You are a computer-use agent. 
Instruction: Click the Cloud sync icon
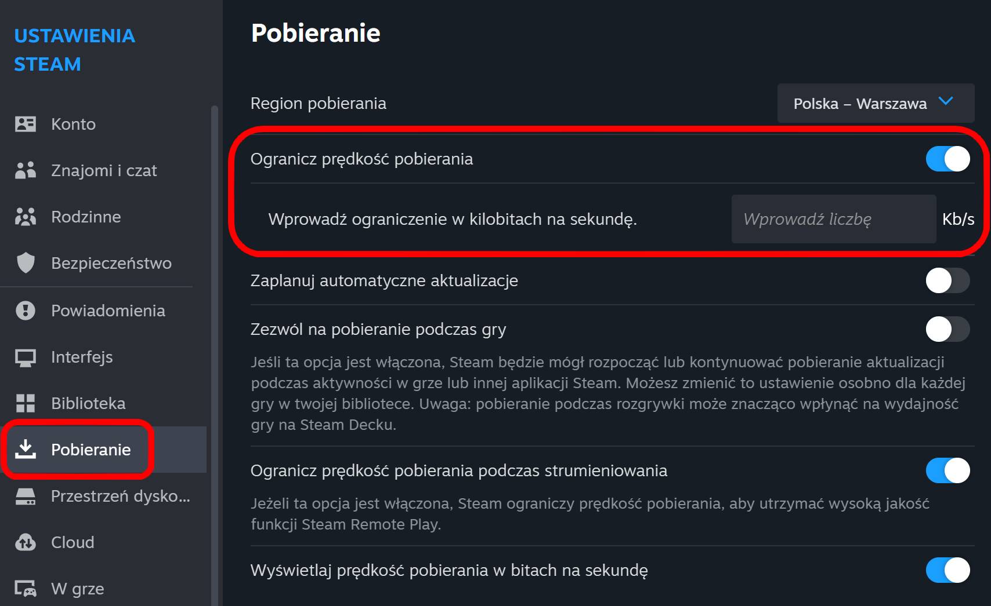tap(26, 542)
